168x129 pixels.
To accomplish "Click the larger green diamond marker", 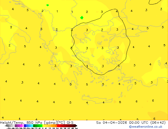I will [x=82, y=18].
